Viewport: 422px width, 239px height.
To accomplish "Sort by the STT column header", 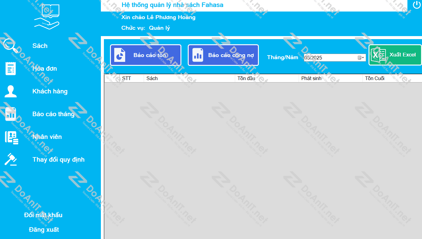I will click(x=132, y=78).
